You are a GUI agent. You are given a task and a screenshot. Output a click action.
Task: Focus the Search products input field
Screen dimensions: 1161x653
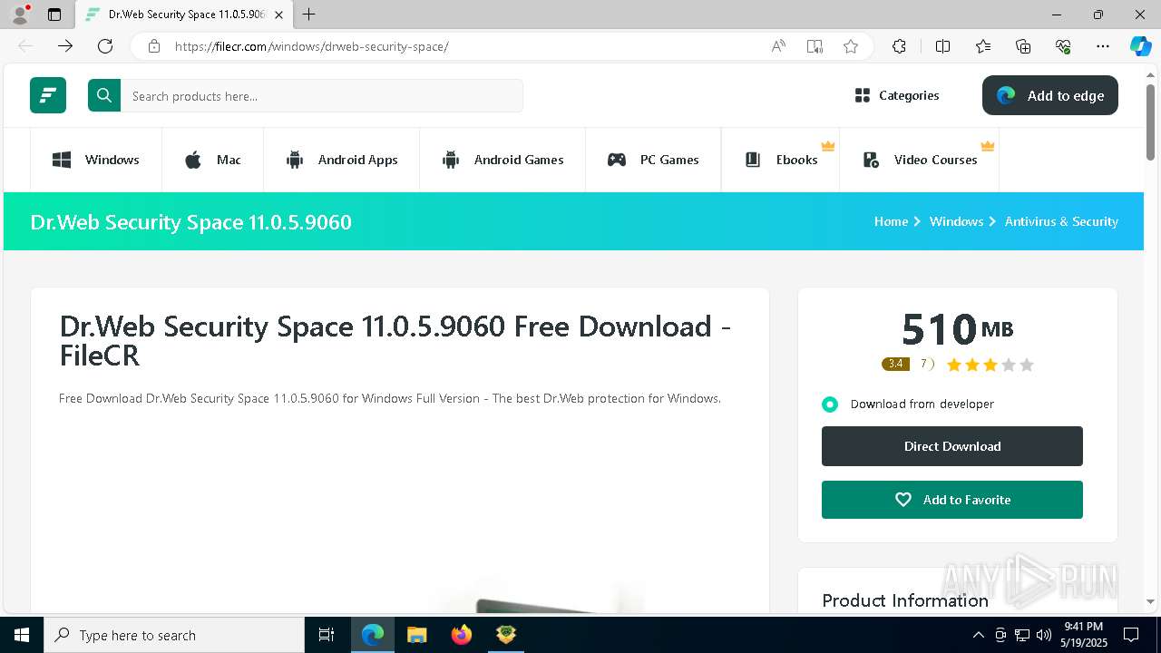[x=322, y=95]
